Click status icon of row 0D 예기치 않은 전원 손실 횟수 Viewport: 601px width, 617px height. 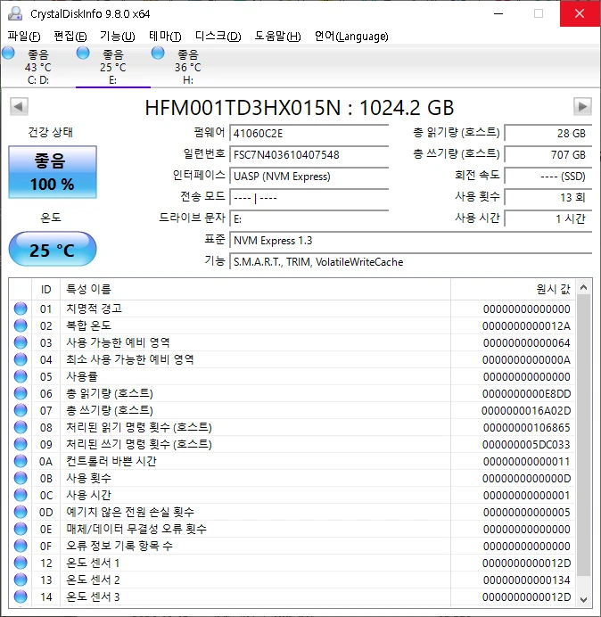pyautogui.click(x=21, y=512)
